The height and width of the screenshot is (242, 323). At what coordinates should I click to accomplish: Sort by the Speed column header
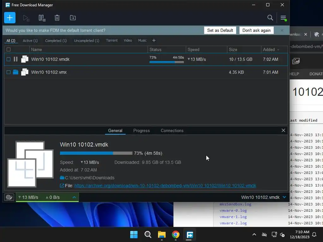click(206, 49)
